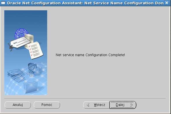Screen dimensions: 171x114
Task: Go back with the Wstecz button
Action: [96, 105]
